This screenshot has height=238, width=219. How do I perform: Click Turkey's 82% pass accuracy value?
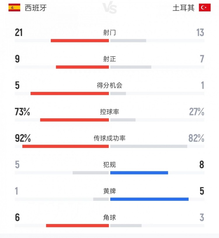196,138
